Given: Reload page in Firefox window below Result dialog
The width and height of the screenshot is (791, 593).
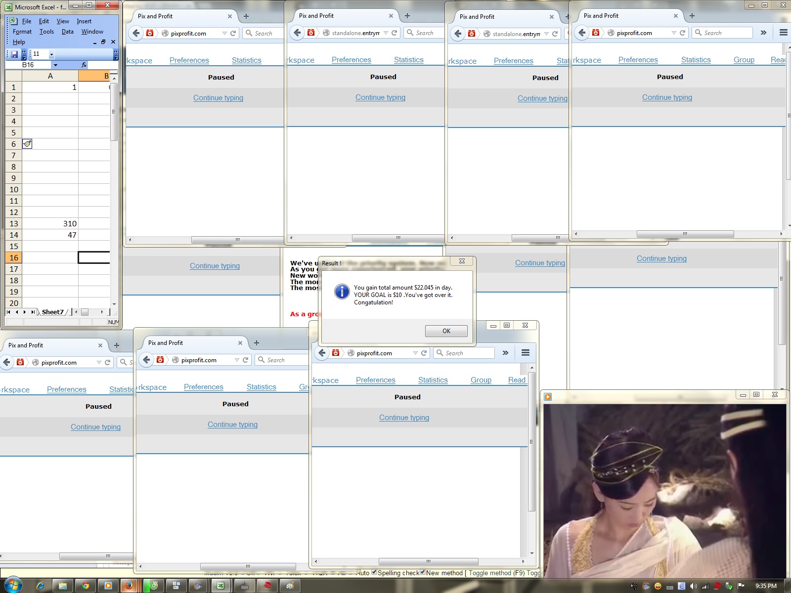Looking at the screenshot, I should tap(424, 353).
